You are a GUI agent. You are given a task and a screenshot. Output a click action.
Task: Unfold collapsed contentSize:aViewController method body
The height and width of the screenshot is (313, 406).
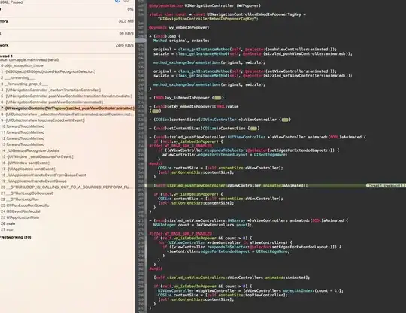pos(285,120)
